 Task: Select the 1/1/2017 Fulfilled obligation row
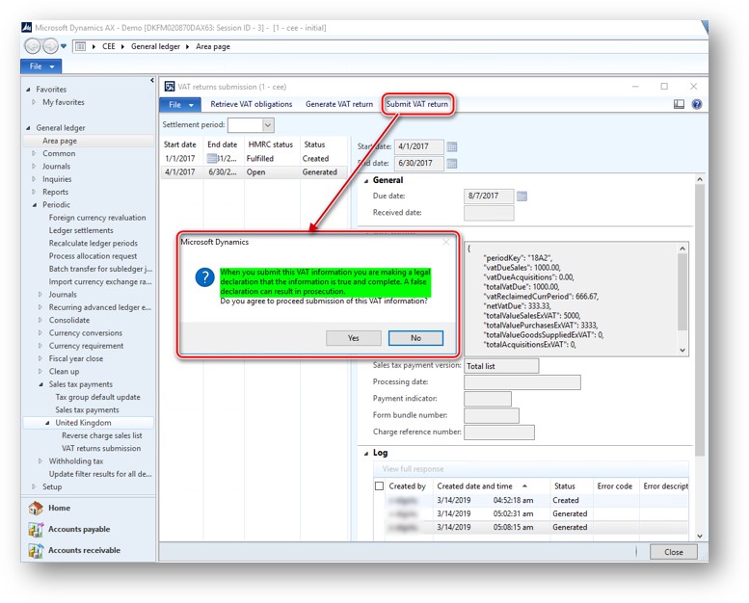pos(254,159)
